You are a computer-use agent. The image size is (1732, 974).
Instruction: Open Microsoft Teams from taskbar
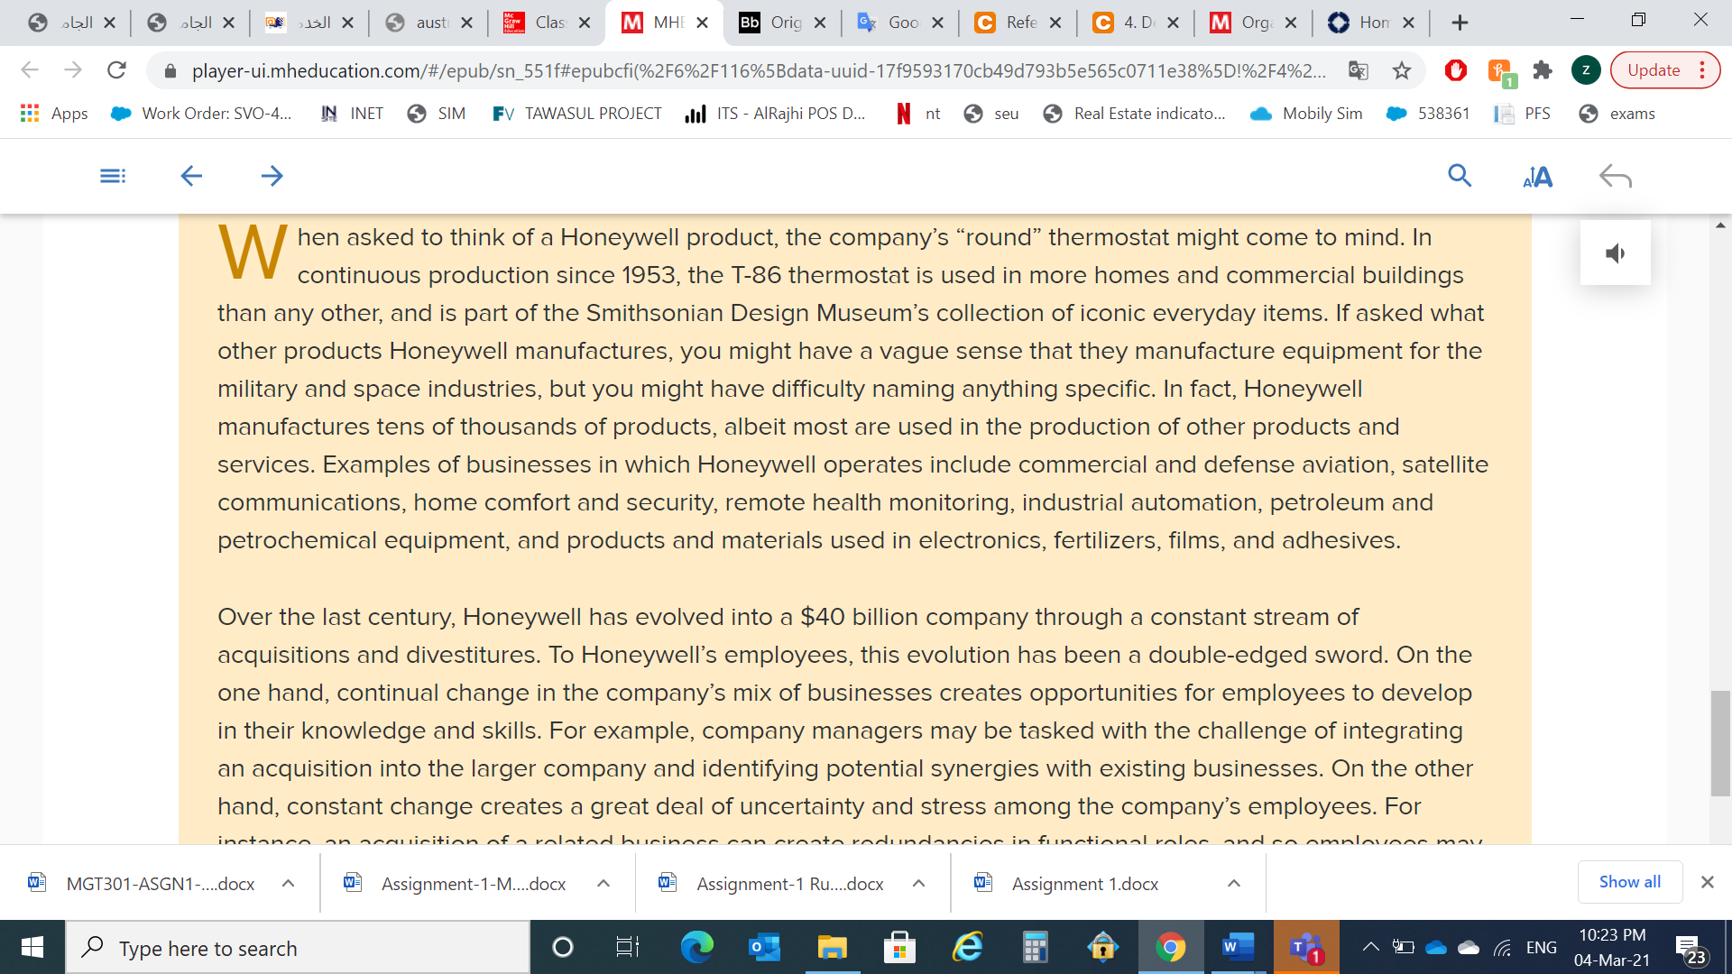coord(1306,948)
